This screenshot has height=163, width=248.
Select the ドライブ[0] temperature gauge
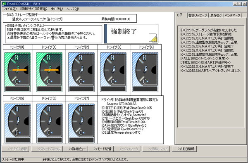(17, 72)
